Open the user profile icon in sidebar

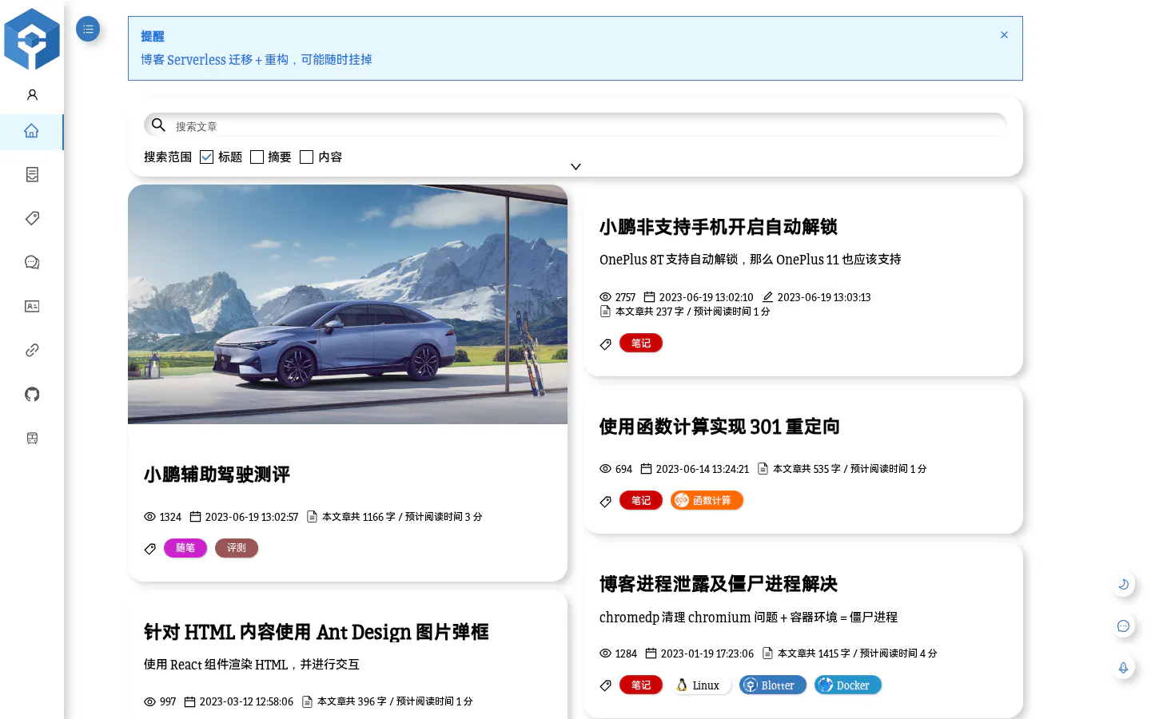(x=32, y=94)
